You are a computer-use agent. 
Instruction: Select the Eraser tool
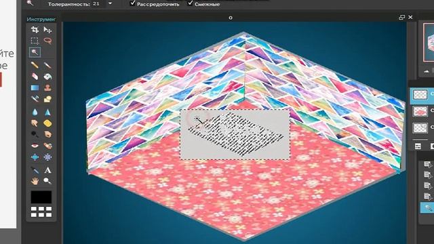(x=35, y=77)
